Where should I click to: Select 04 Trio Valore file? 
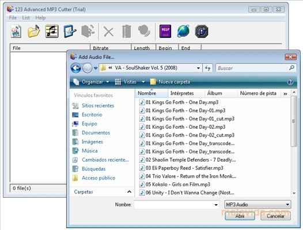click(188, 176)
